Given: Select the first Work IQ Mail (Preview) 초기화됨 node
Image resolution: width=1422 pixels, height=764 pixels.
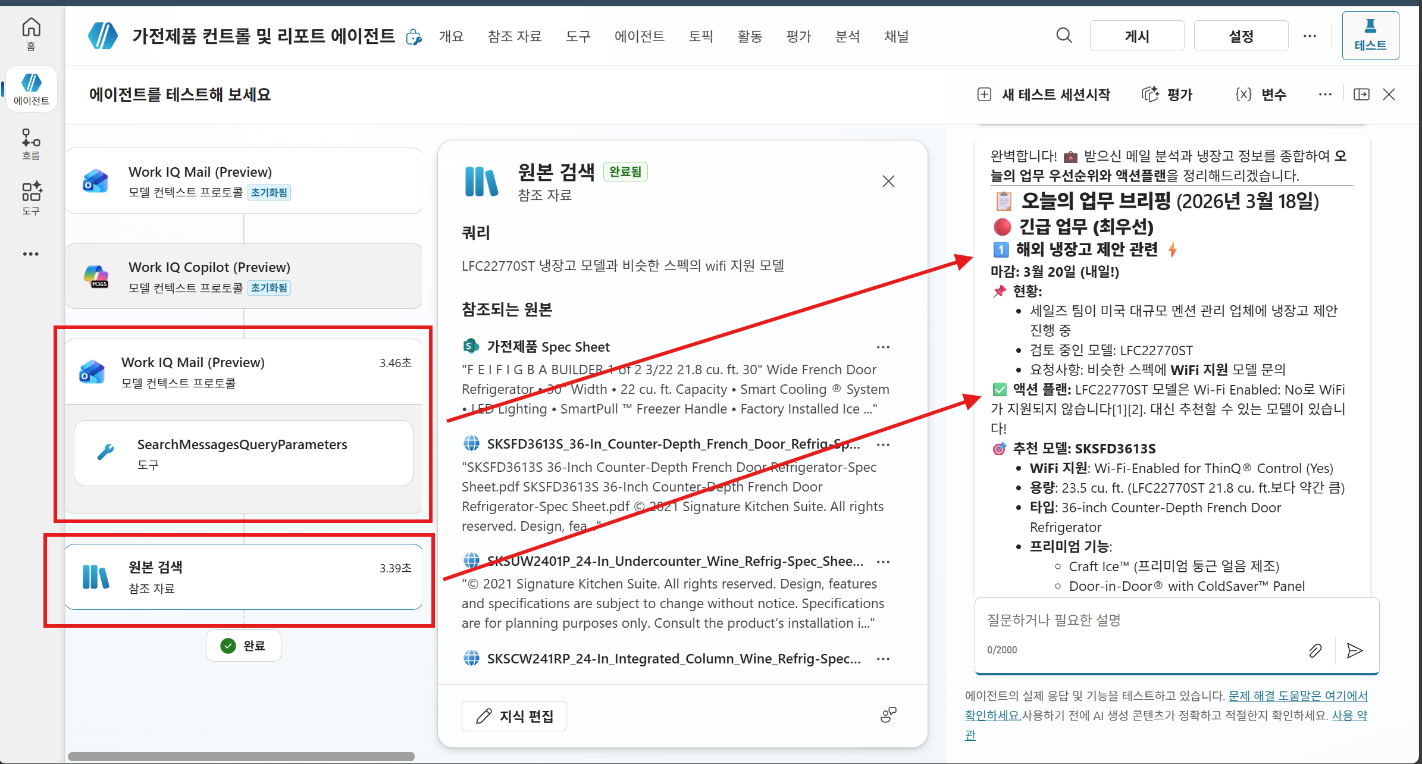Looking at the screenshot, I should [244, 181].
